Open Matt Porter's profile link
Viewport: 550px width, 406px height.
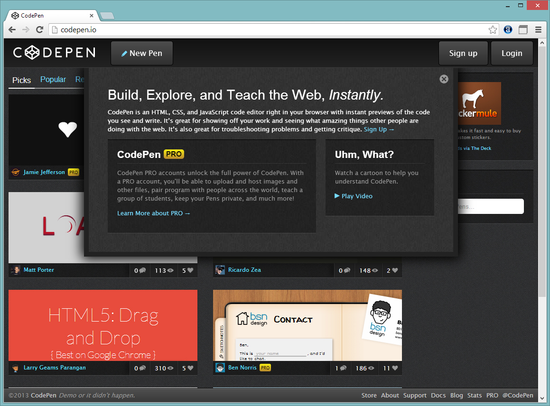(38, 270)
